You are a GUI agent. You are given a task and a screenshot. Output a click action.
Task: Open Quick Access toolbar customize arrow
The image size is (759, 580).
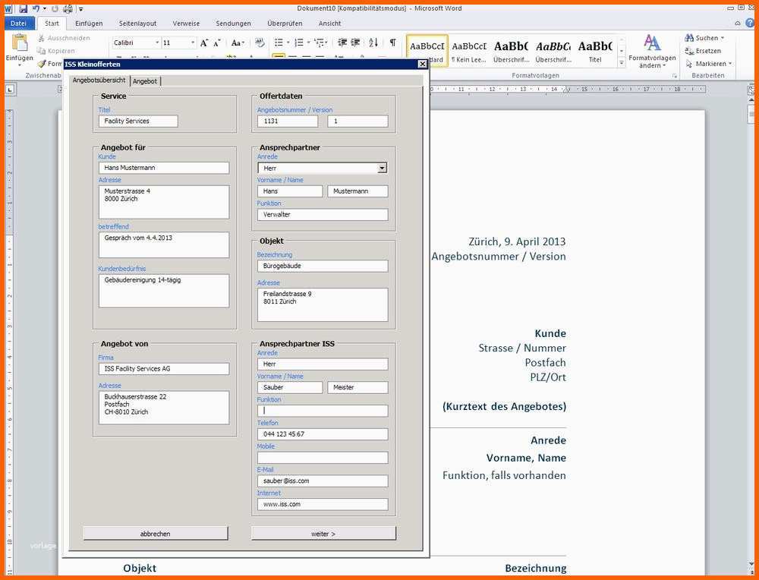81,9
